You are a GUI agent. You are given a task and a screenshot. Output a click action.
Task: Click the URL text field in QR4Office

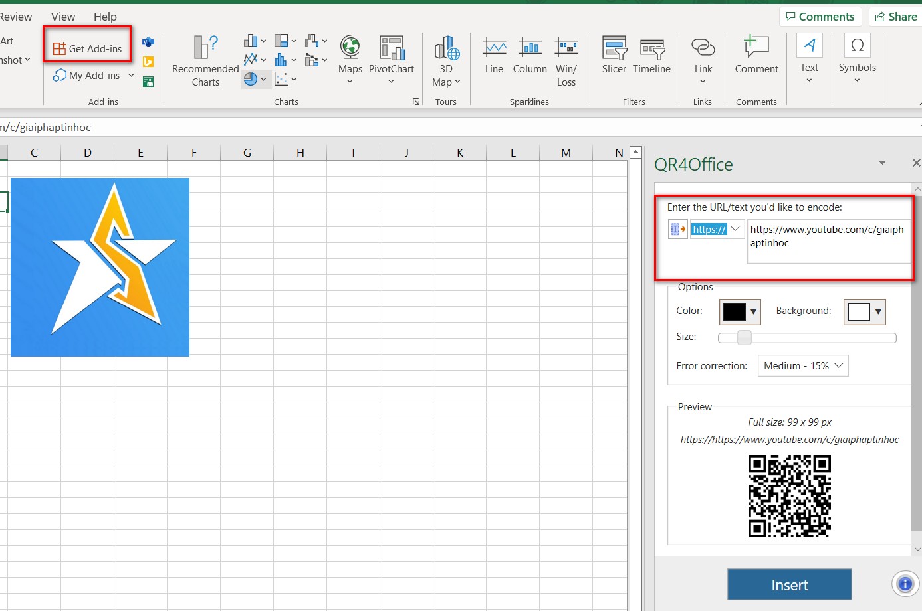pos(828,241)
